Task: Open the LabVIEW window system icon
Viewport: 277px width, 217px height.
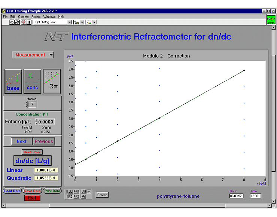Action: point(4,11)
